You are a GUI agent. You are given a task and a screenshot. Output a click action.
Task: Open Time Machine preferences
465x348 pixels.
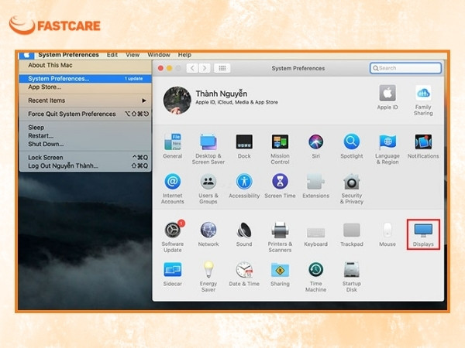pos(316,277)
